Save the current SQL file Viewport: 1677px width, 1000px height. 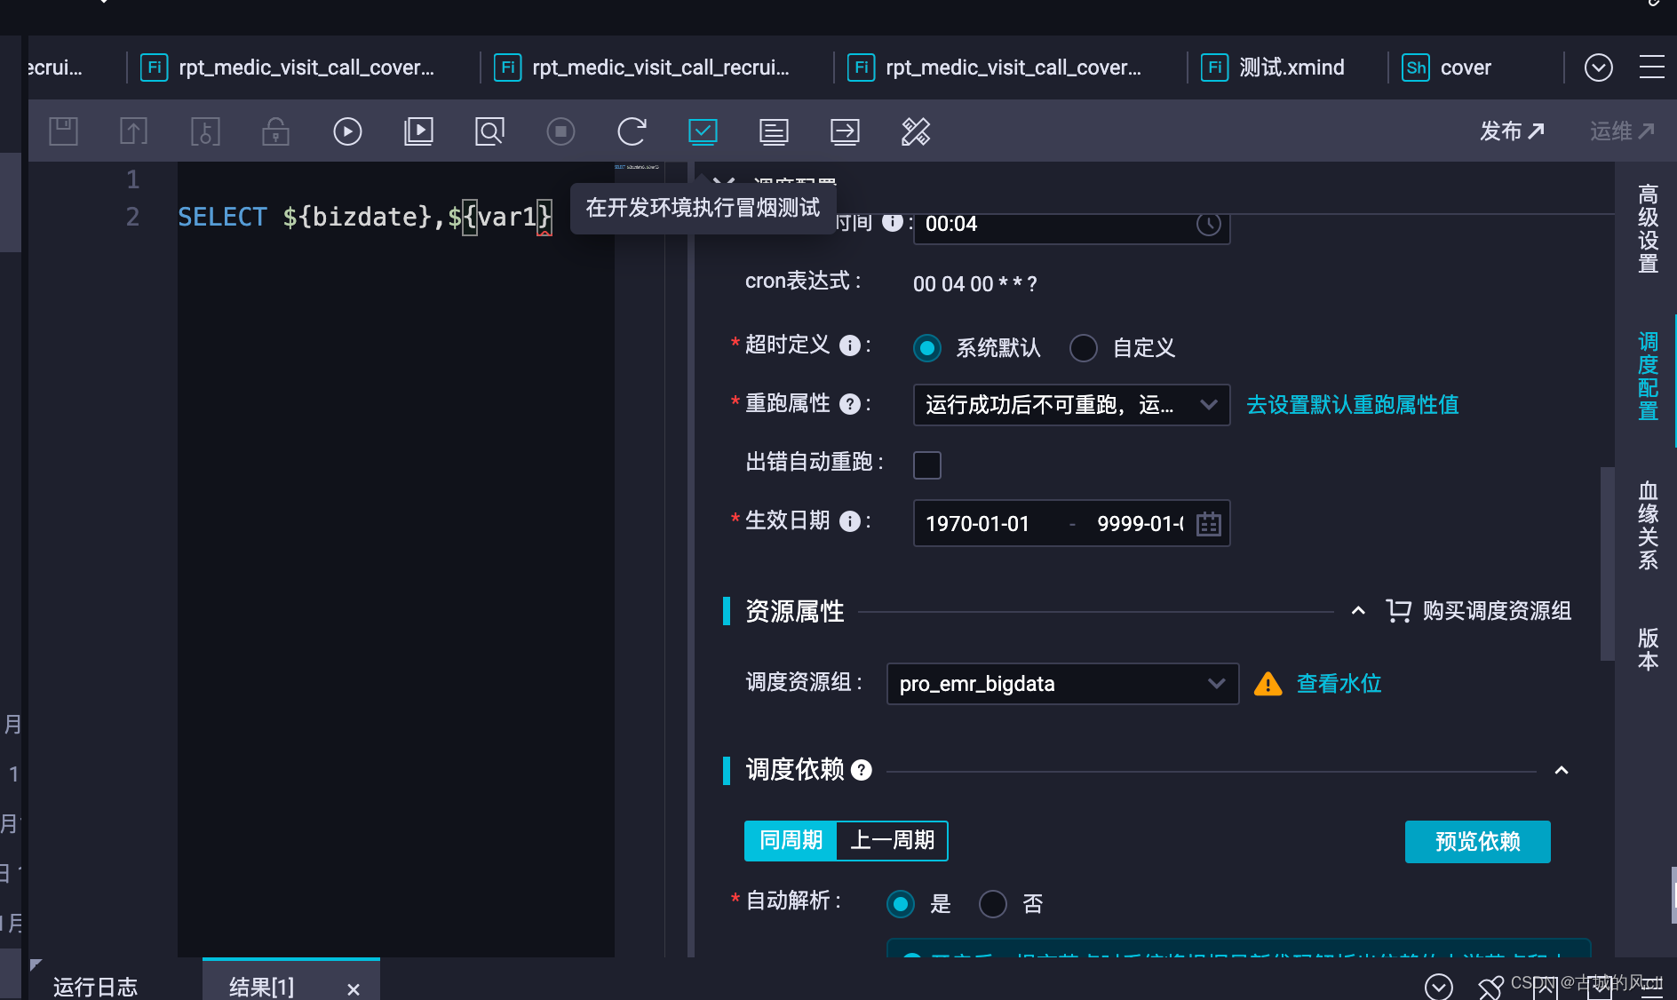[63, 131]
